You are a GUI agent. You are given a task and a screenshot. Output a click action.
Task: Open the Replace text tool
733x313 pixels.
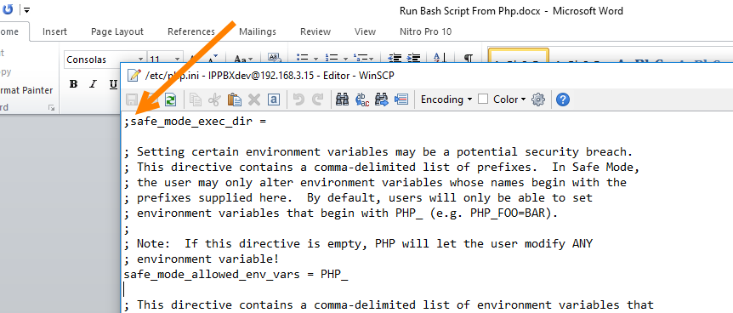tap(362, 100)
